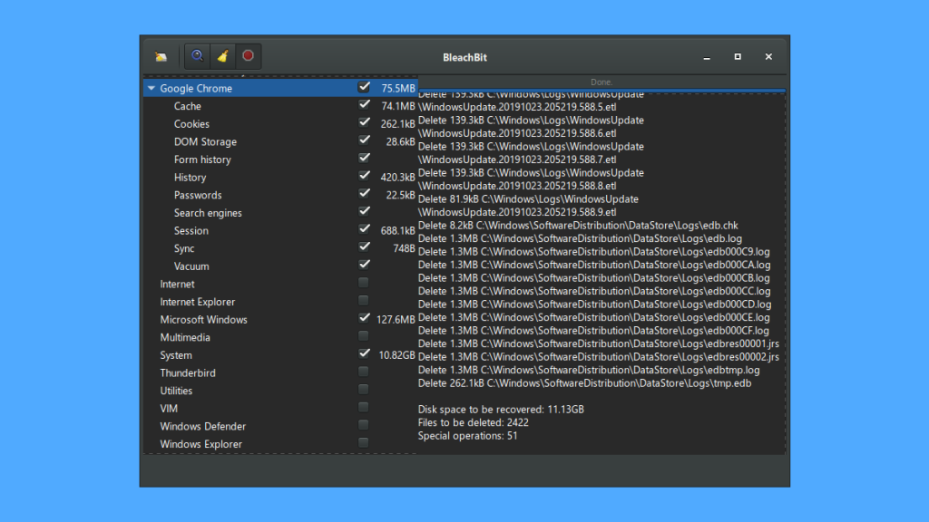Click the Preview magnifier icon
The width and height of the screenshot is (929, 522).
(197, 56)
